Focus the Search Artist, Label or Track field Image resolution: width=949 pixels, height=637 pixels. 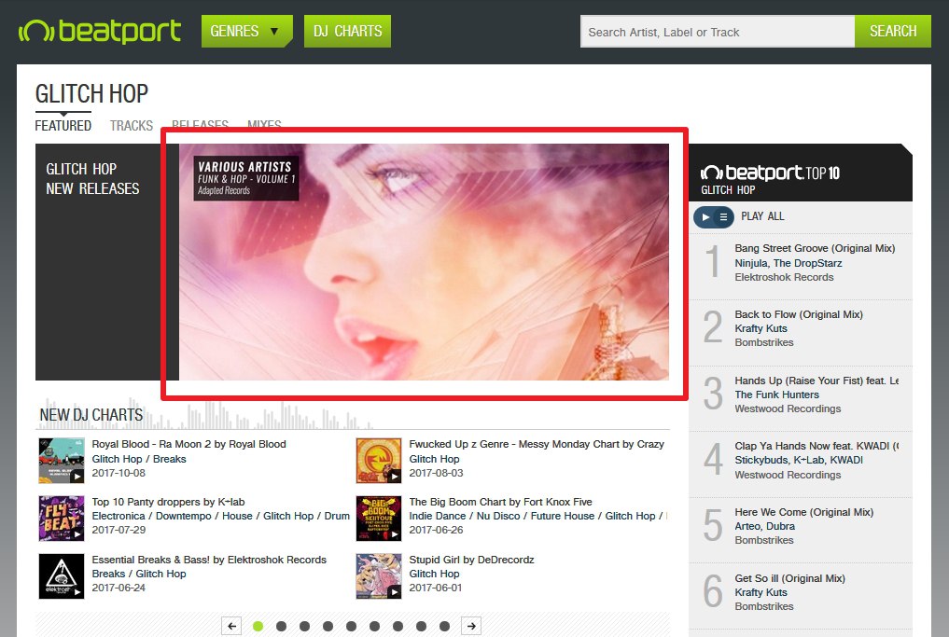[717, 32]
